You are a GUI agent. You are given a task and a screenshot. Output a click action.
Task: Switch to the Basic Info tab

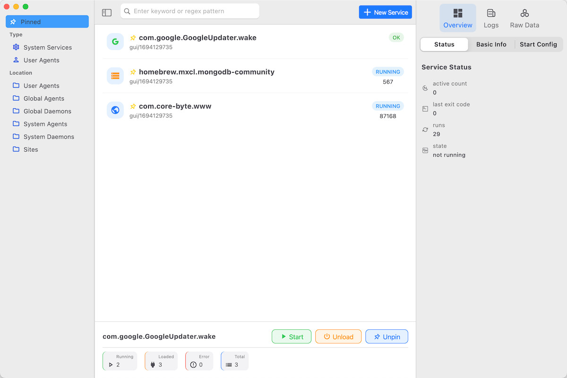click(x=491, y=44)
